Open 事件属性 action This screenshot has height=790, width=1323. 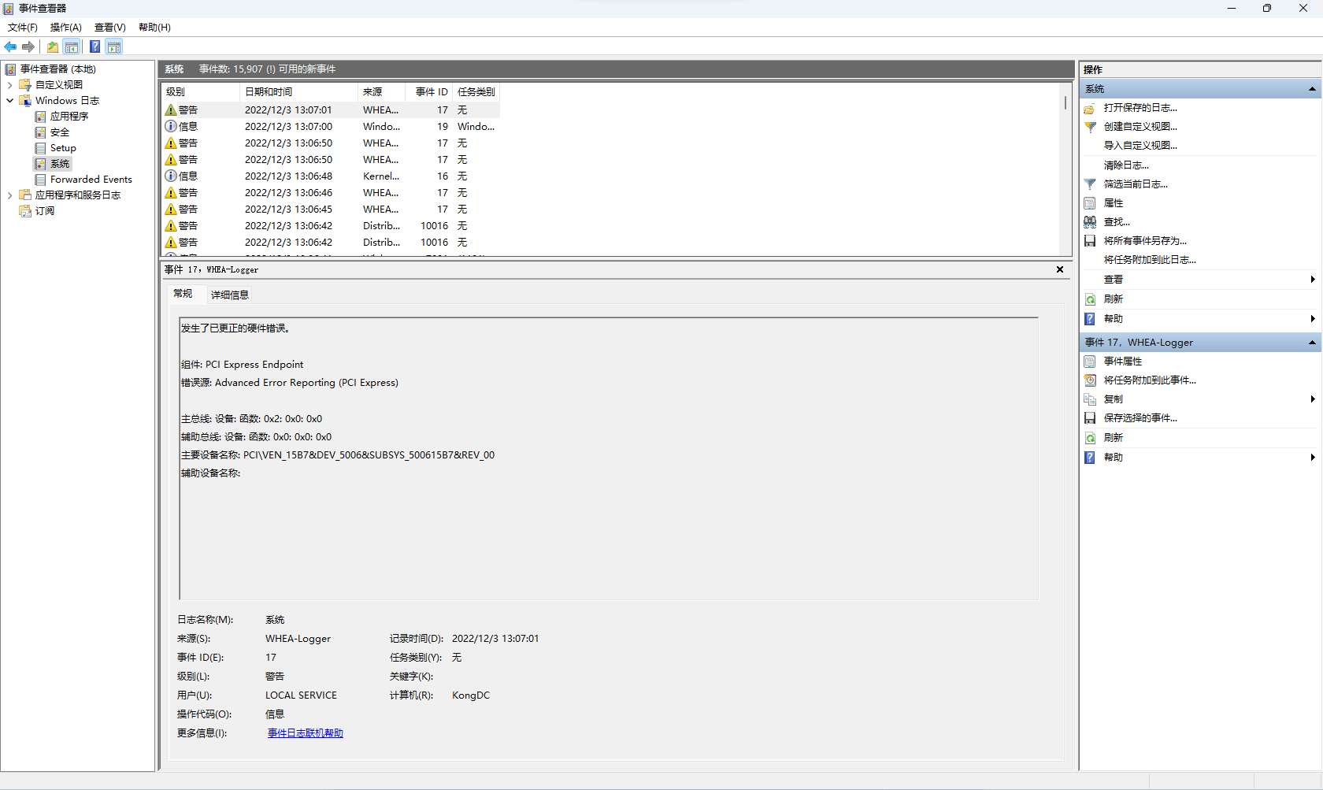pyautogui.click(x=1123, y=362)
